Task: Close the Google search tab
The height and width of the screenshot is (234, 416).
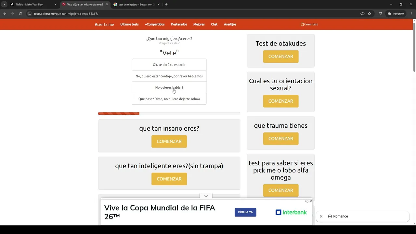Action: (x=158, y=5)
